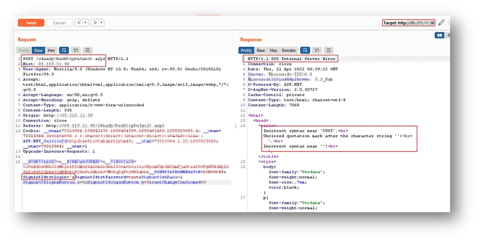
Task: Edit the target with the pencil icon
Action: click(x=441, y=23)
